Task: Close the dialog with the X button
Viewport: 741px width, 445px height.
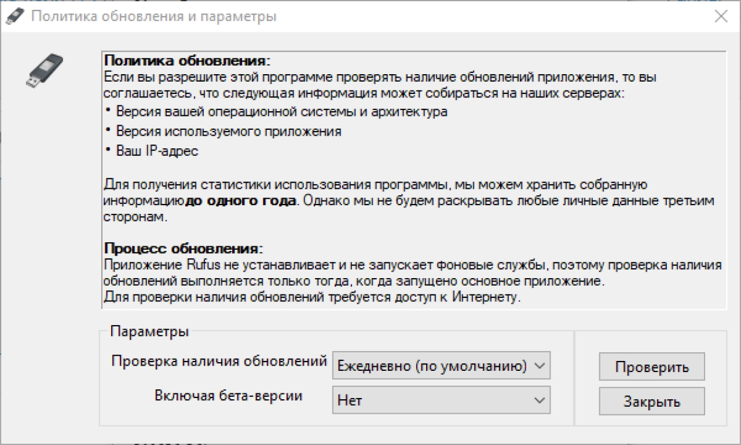Action: [x=721, y=16]
